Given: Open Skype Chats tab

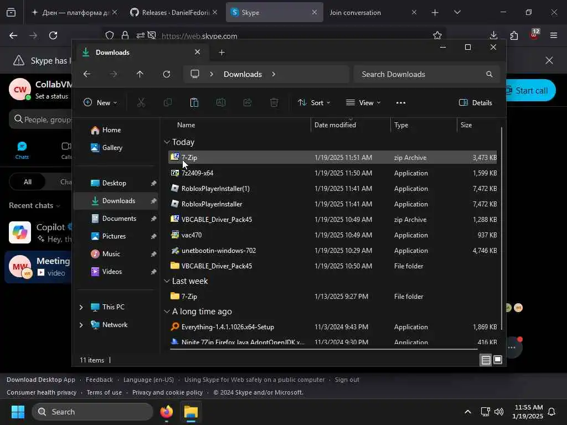Looking at the screenshot, I should [22, 151].
